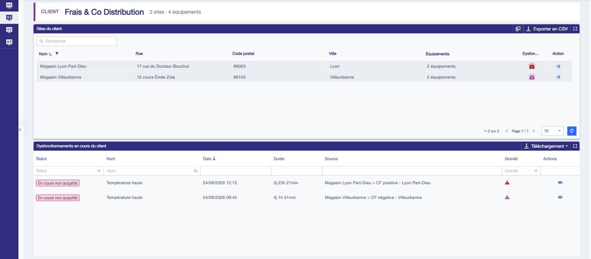The height and width of the screenshot is (259, 591).
Task: Focus the Source filter field
Action: [x=412, y=171]
